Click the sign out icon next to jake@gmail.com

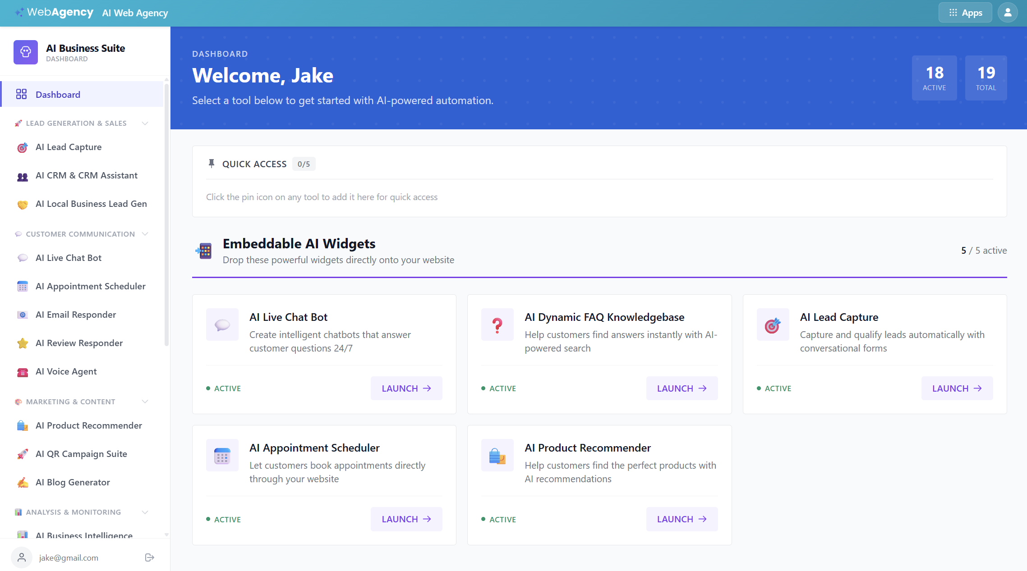[149, 557]
